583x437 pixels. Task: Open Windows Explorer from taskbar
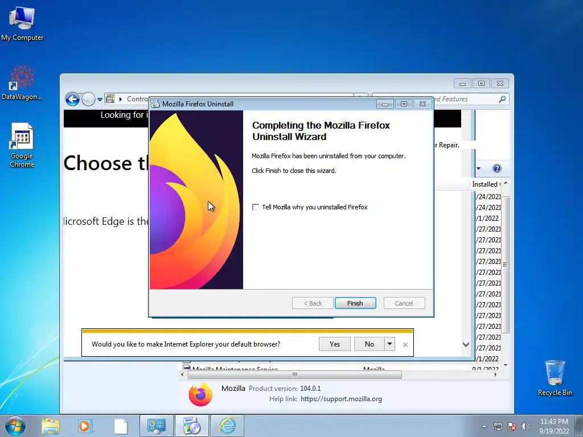click(x=51, y=426)
